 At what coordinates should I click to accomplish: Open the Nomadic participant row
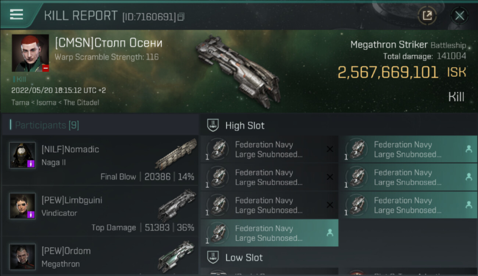click(99, 160)
